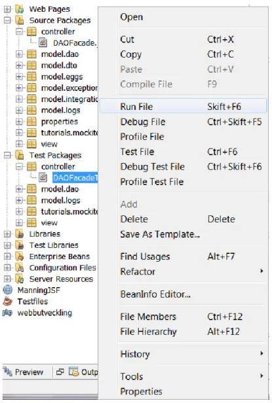Click the Web Pages folder icon
Image resolution: width=272 pixels, height=403 pixels.
coord(19,9)
